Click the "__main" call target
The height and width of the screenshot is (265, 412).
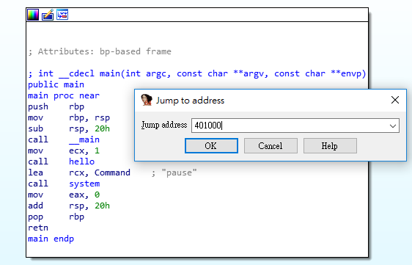pyautogui.click(x=84, y=139)
